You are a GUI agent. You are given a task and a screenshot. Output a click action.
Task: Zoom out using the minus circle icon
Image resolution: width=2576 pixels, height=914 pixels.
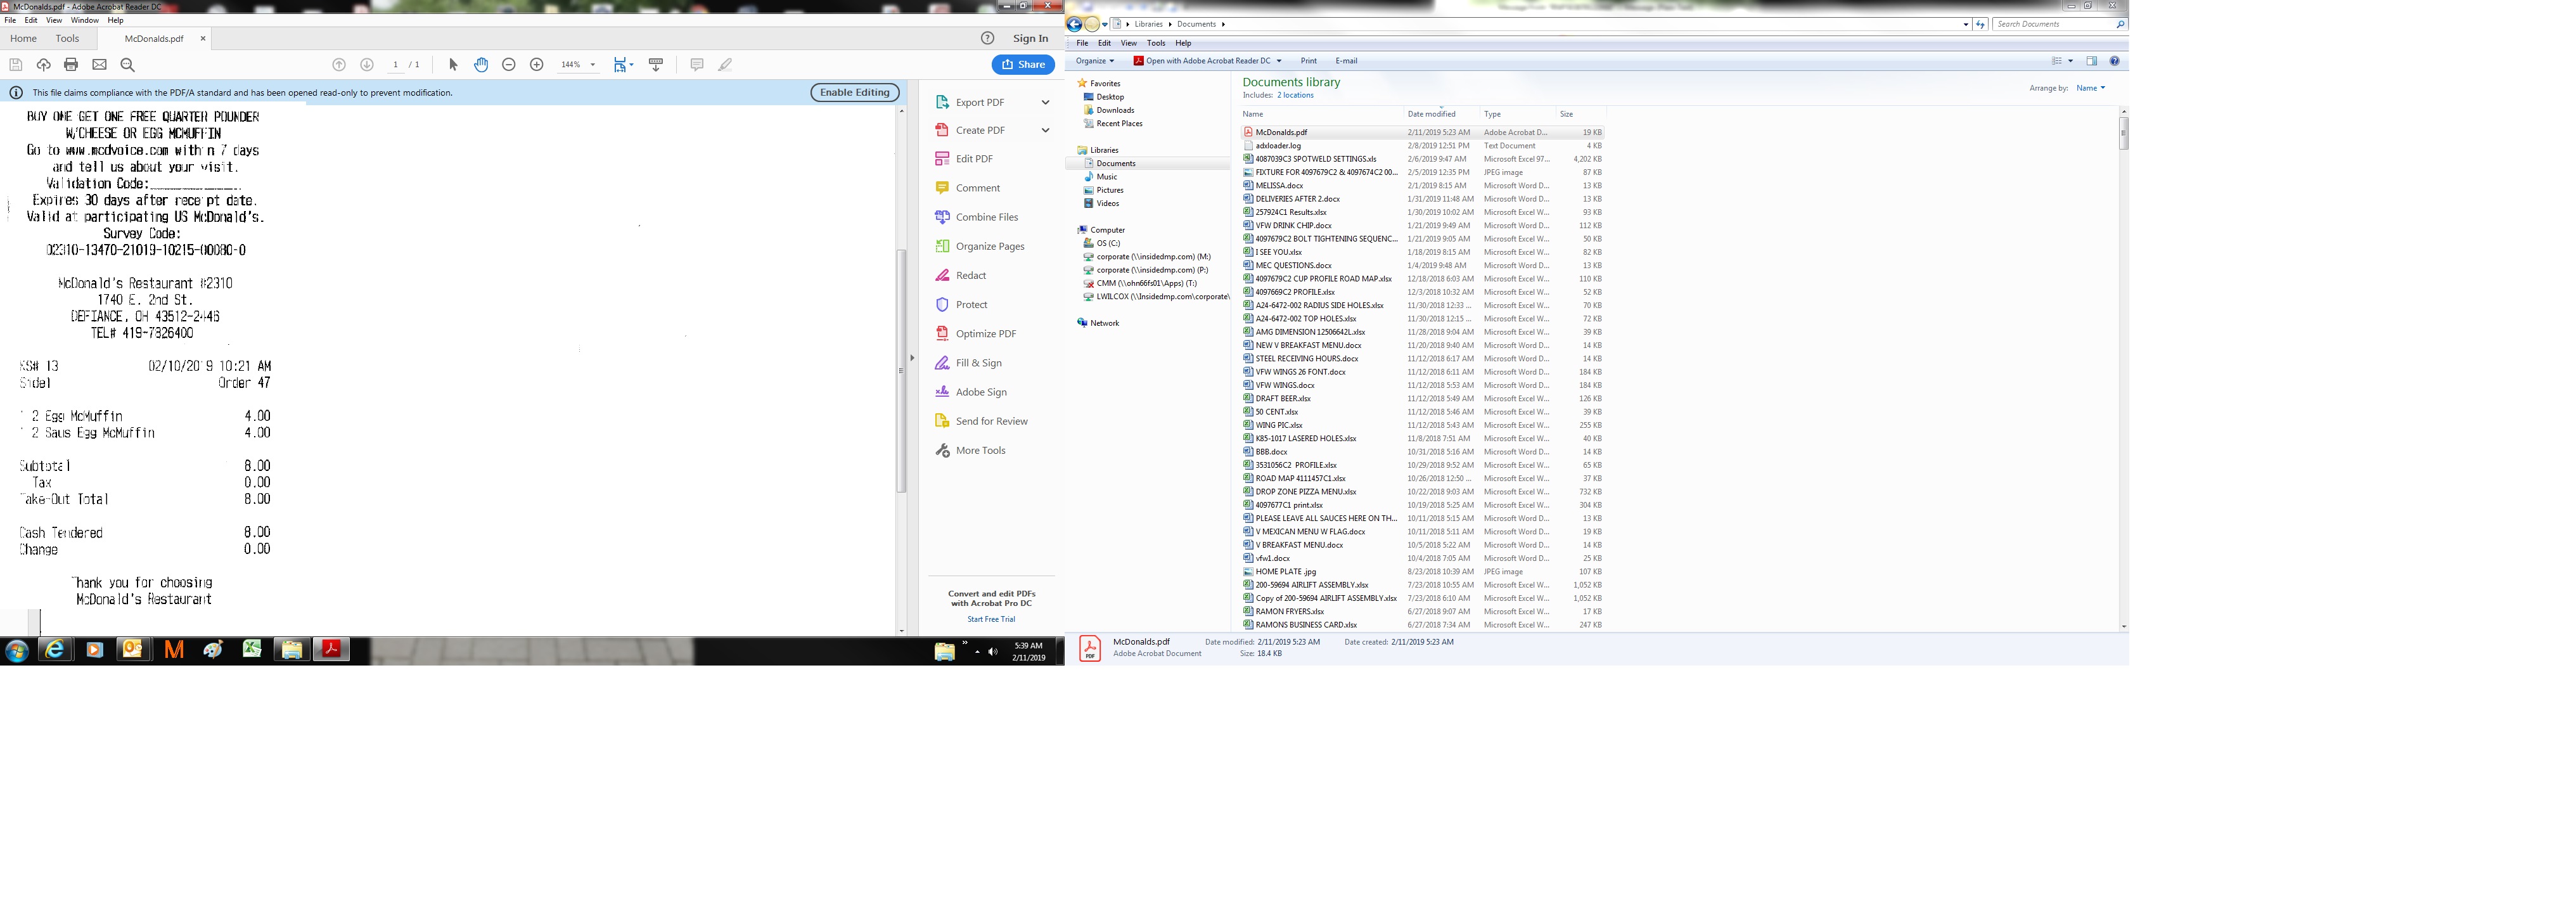click(x=509, y=65)
